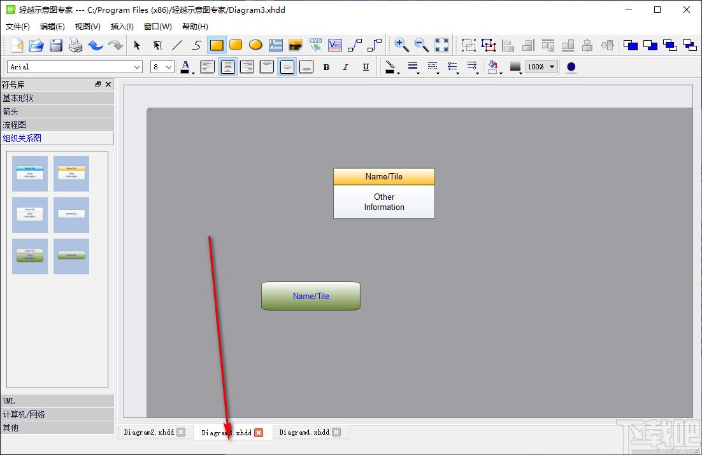
Task: Redo with the gray arrow icon
Action: 115,45
